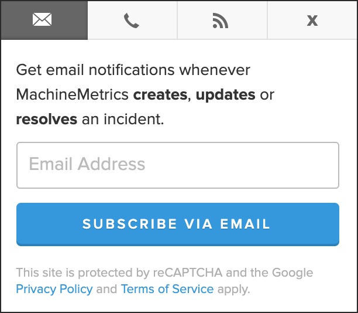Screen dimensions: 358x313
Task: Open the Terms of Service link
Action: click(x=167, y=289)
